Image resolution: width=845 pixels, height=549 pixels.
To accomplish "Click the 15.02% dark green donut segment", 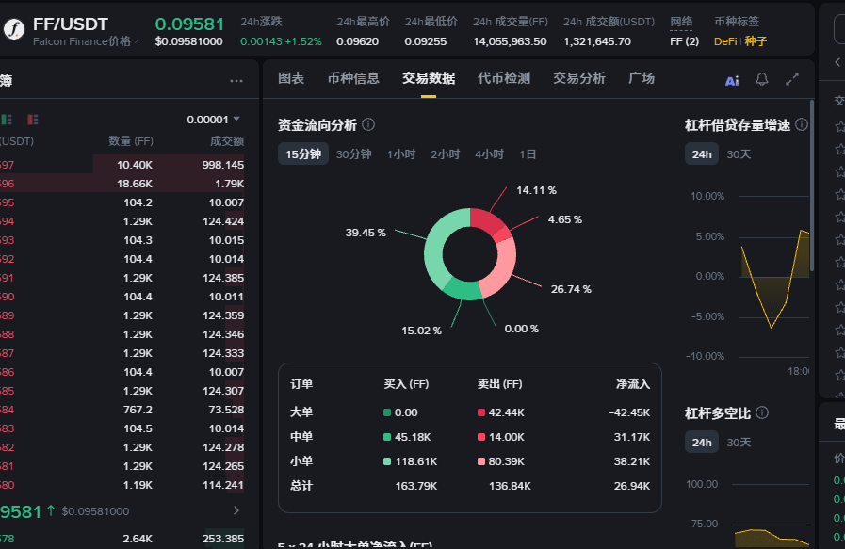I will click(x=463, y=289).
